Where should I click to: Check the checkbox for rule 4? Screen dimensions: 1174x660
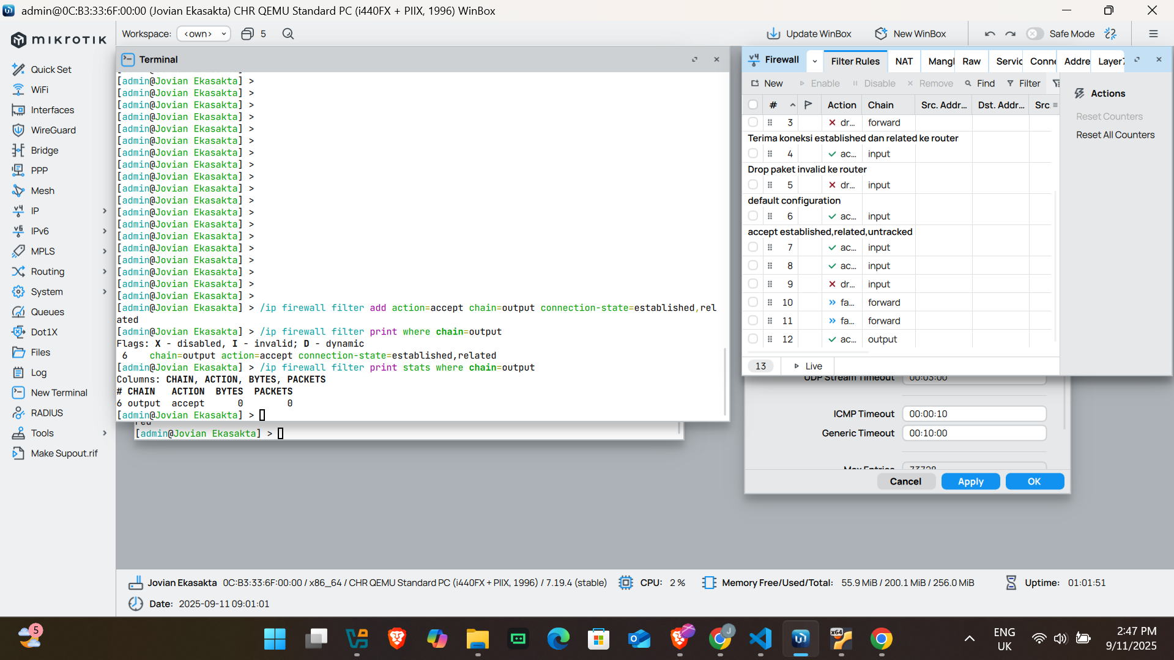753,154
